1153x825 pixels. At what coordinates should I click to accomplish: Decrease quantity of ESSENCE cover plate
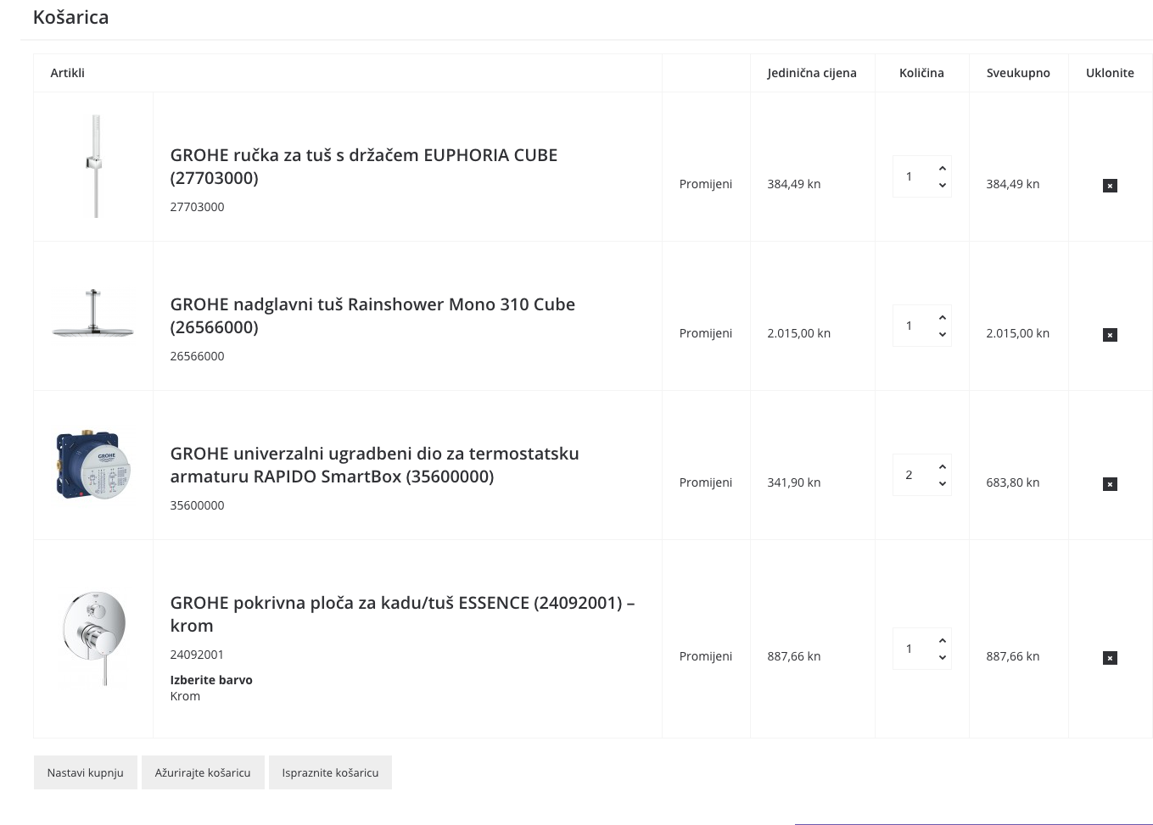point(942,657)
